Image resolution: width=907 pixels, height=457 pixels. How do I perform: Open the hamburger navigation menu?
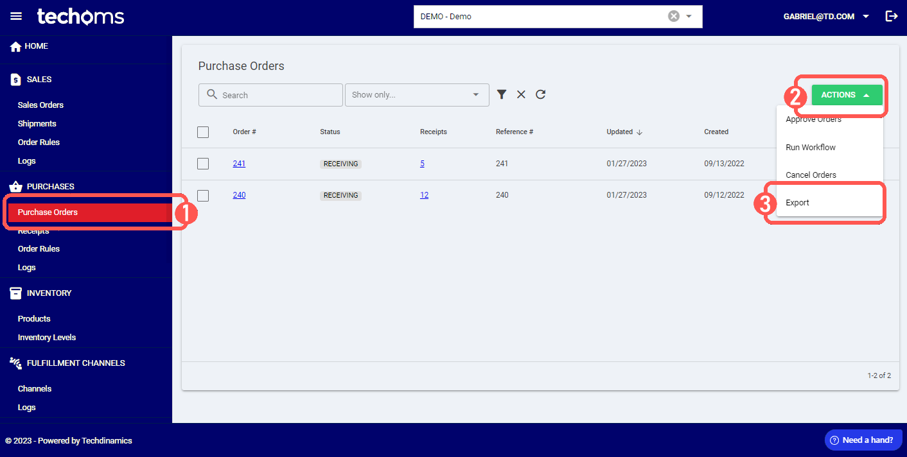pyautogui.click(x=16, y=16)
